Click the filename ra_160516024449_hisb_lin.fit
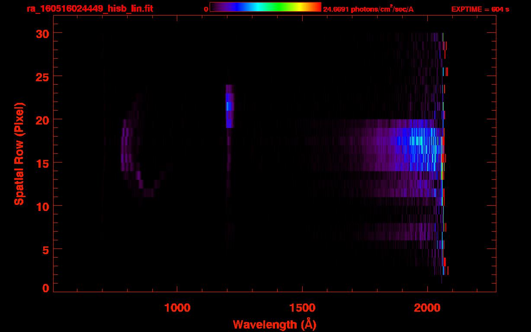The height and width of the screenshot is (332, 531). (x=90, y=9)
